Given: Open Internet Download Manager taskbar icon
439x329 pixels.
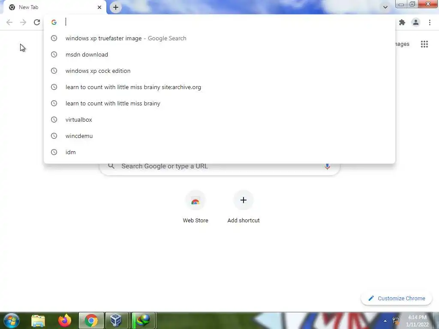Looking at the screenshot, I should click(x=143, y=320).
